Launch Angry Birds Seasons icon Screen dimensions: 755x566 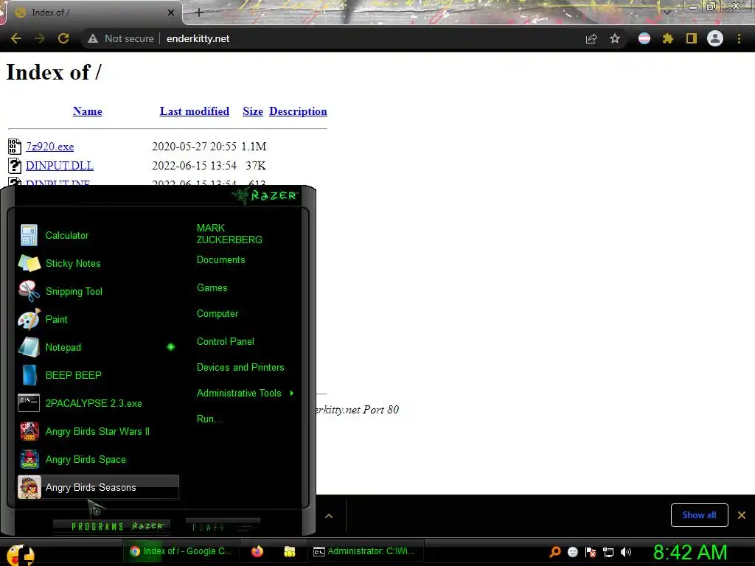(x=29, y=487)
